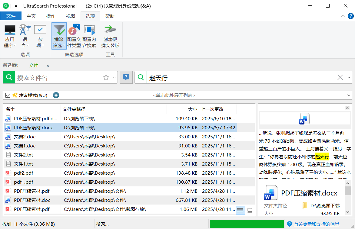Switch to compact view in preview area
Viewport: 355px width, 229px height.
pyautogui.click(x=250, y=210)
